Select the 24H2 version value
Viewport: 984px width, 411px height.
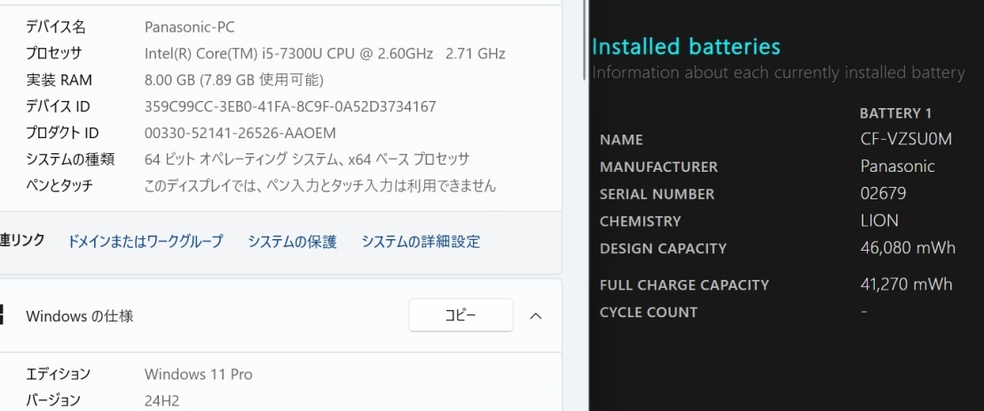[161, 400]
